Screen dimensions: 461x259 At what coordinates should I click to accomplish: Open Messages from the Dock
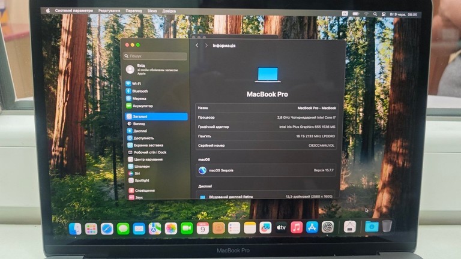[123, 229]
